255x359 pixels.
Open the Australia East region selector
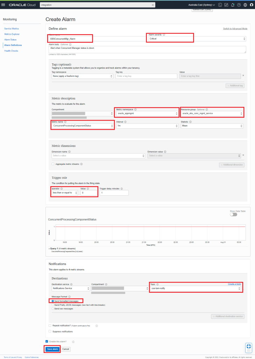(x=201, y=5)
